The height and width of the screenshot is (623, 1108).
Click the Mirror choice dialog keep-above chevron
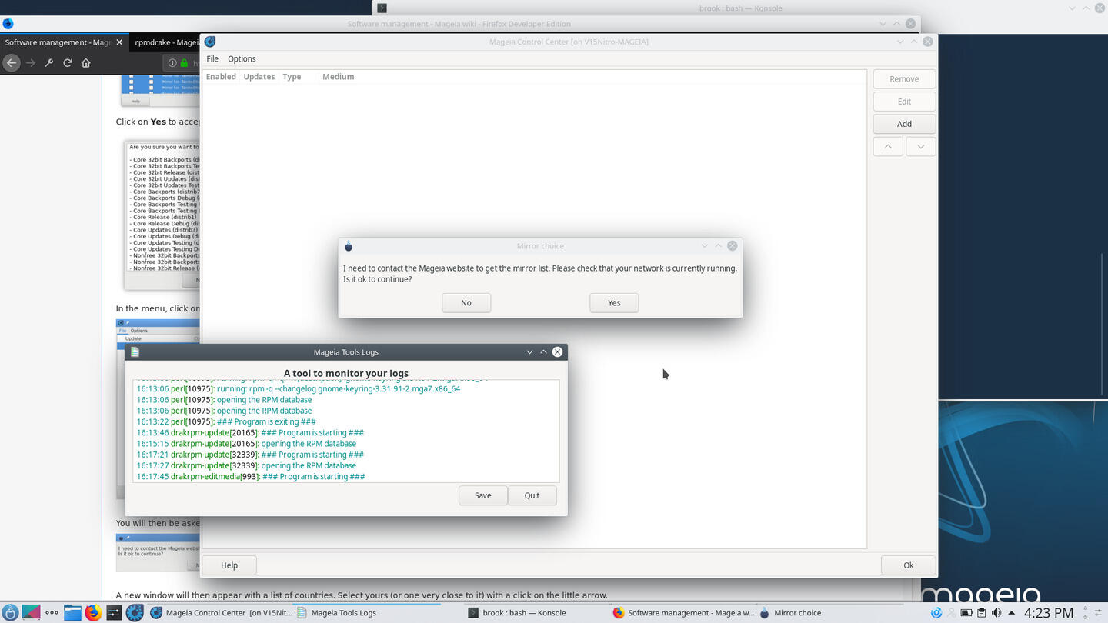[718, 246]
